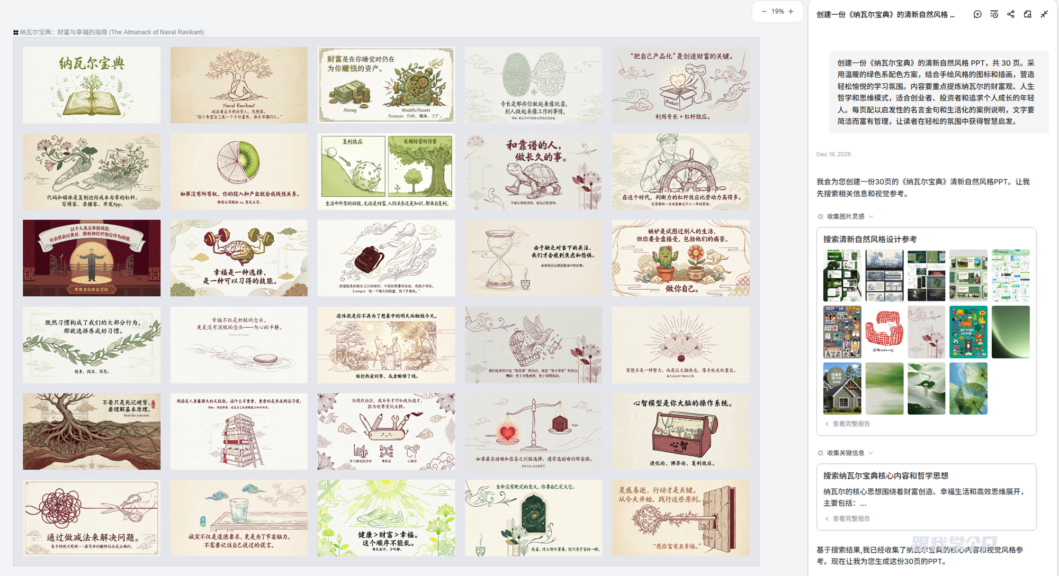The width and height of the screenshot is (1059, 576).
Task: Open the files icon beside the share icon
Action: coord(1027,14)
